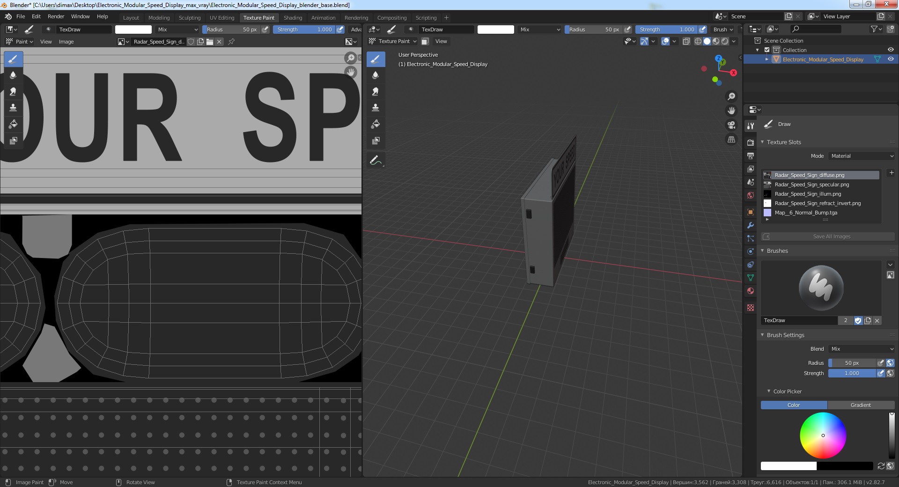Switch to the Shading workspace tab
Viewport: 899px width, 487px height.
pyautogui.click(x=293, y=18)
